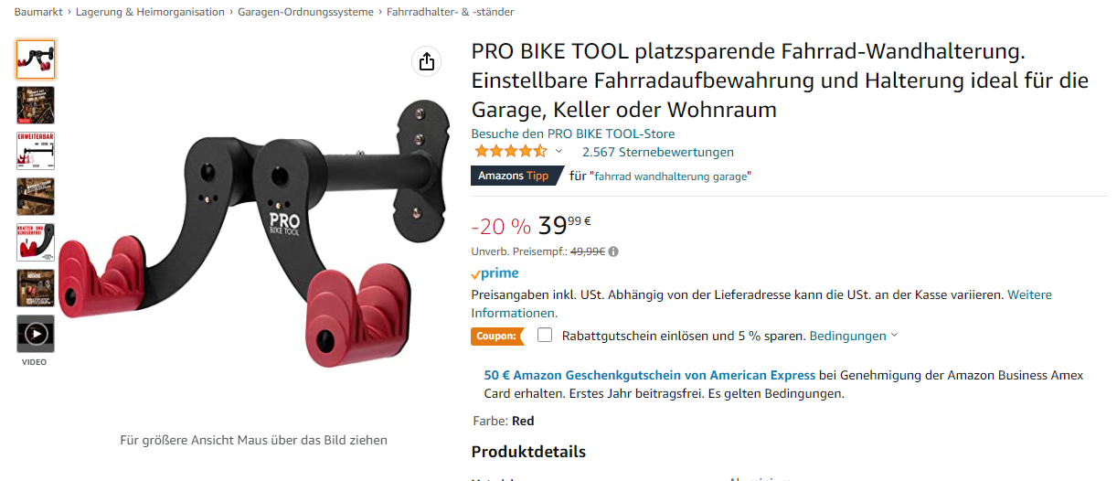The image size is (1117, 481).
Task: Click the prime logo badge
Action: pyautogui.click(x=495, y=273)
